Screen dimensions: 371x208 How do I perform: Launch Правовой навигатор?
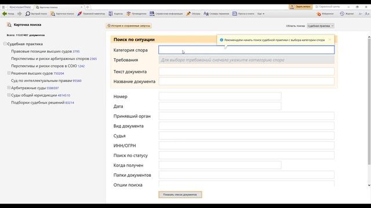coord(91,14)
